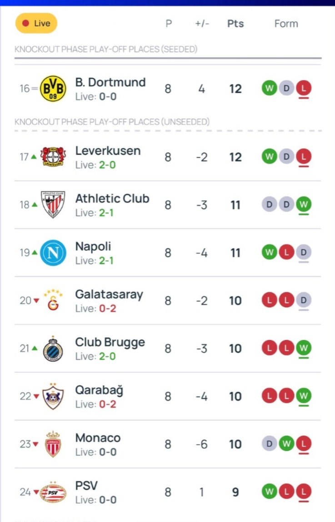Click the Club Brugge crest icon
Screen dimensions: 335x522
click(53, 349)
